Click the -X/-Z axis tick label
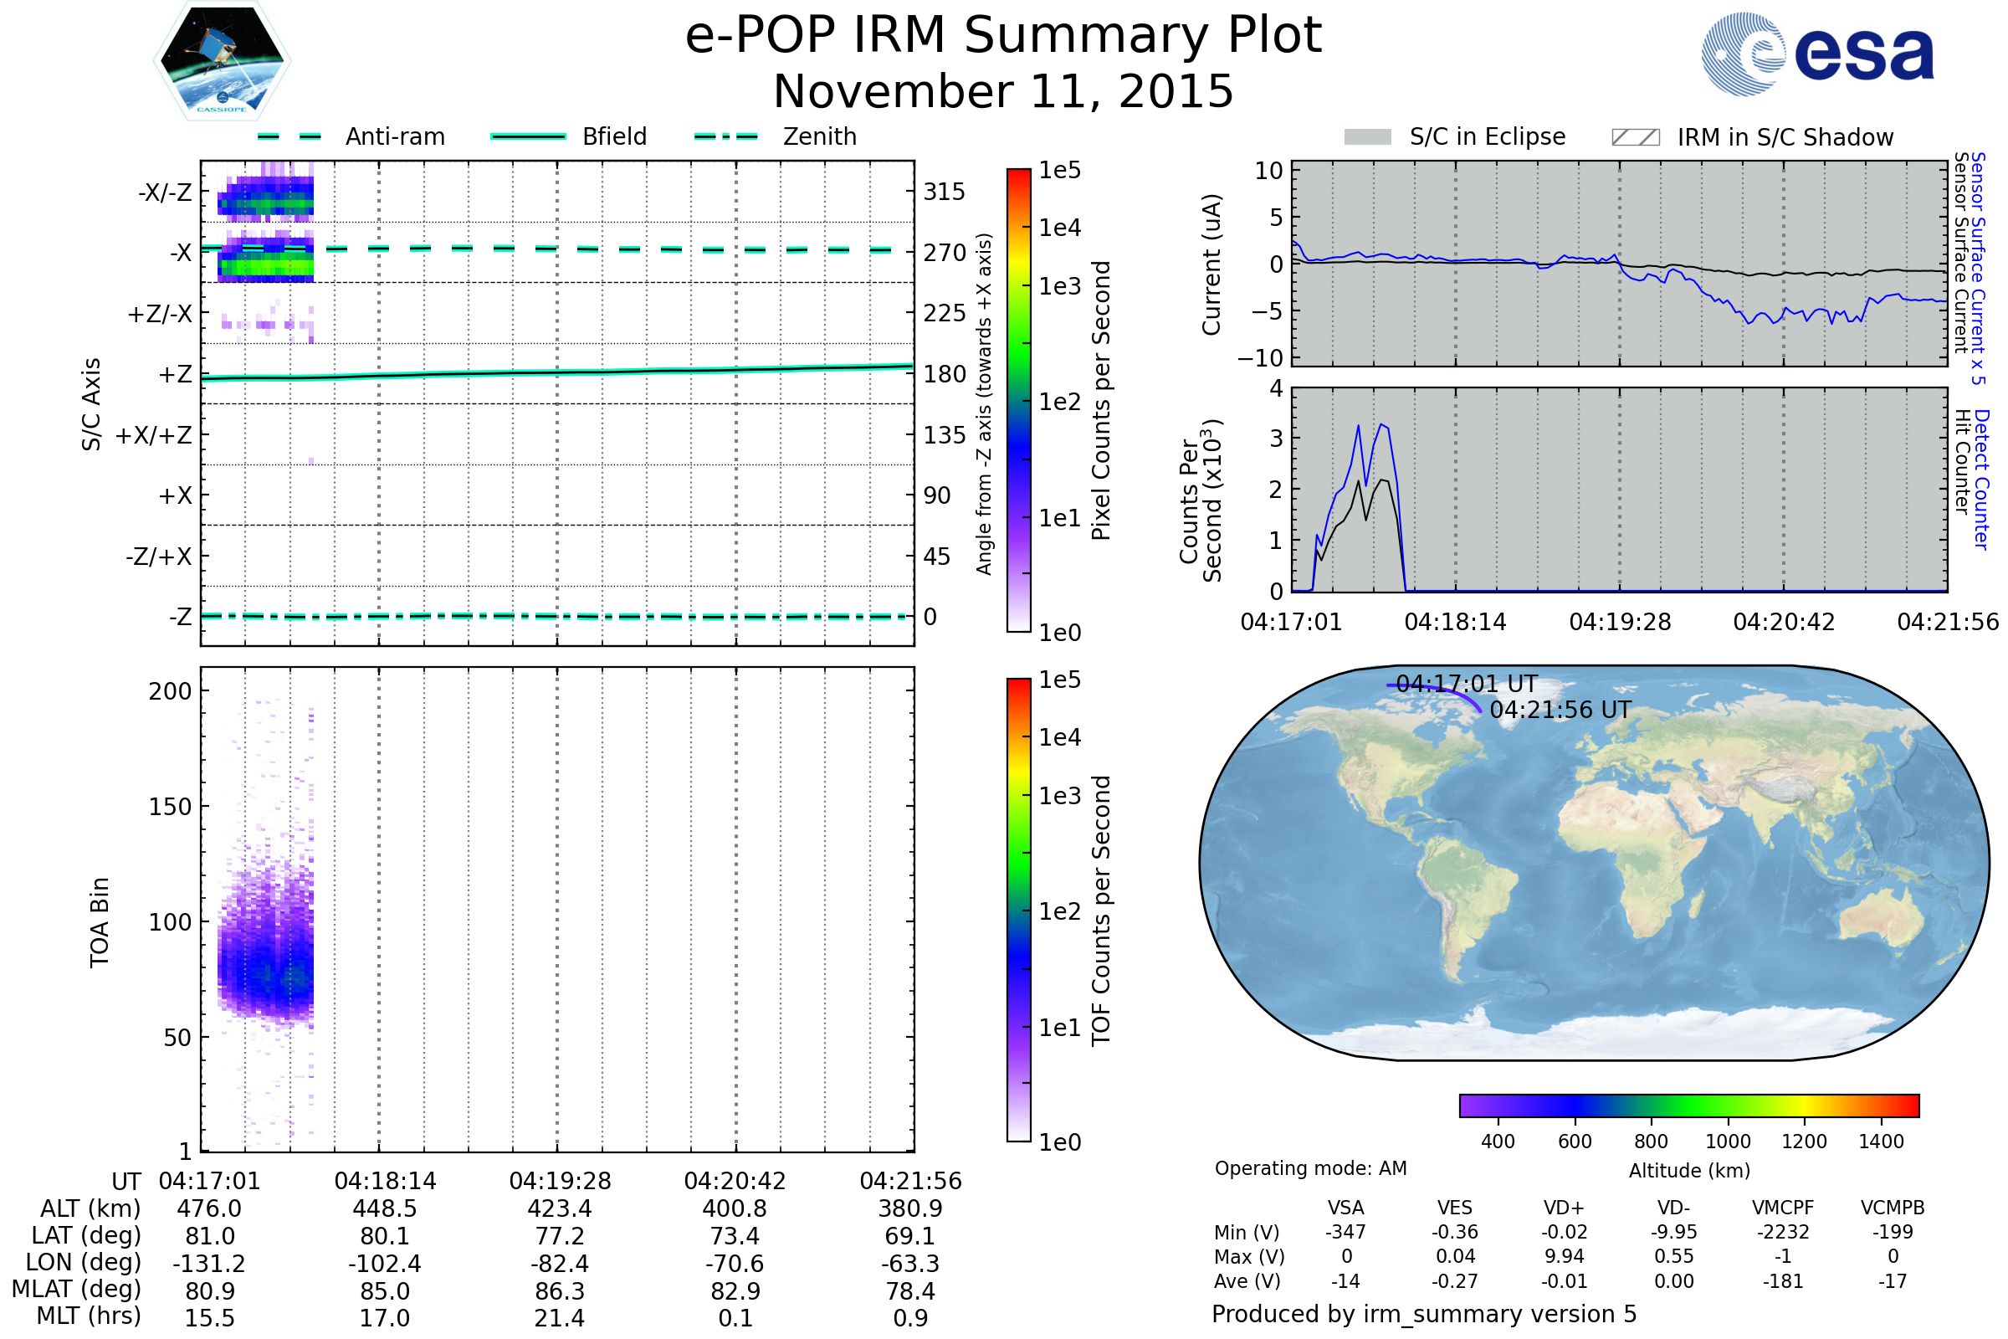Screen dimensions: 2008x1339 click(165, 193)
